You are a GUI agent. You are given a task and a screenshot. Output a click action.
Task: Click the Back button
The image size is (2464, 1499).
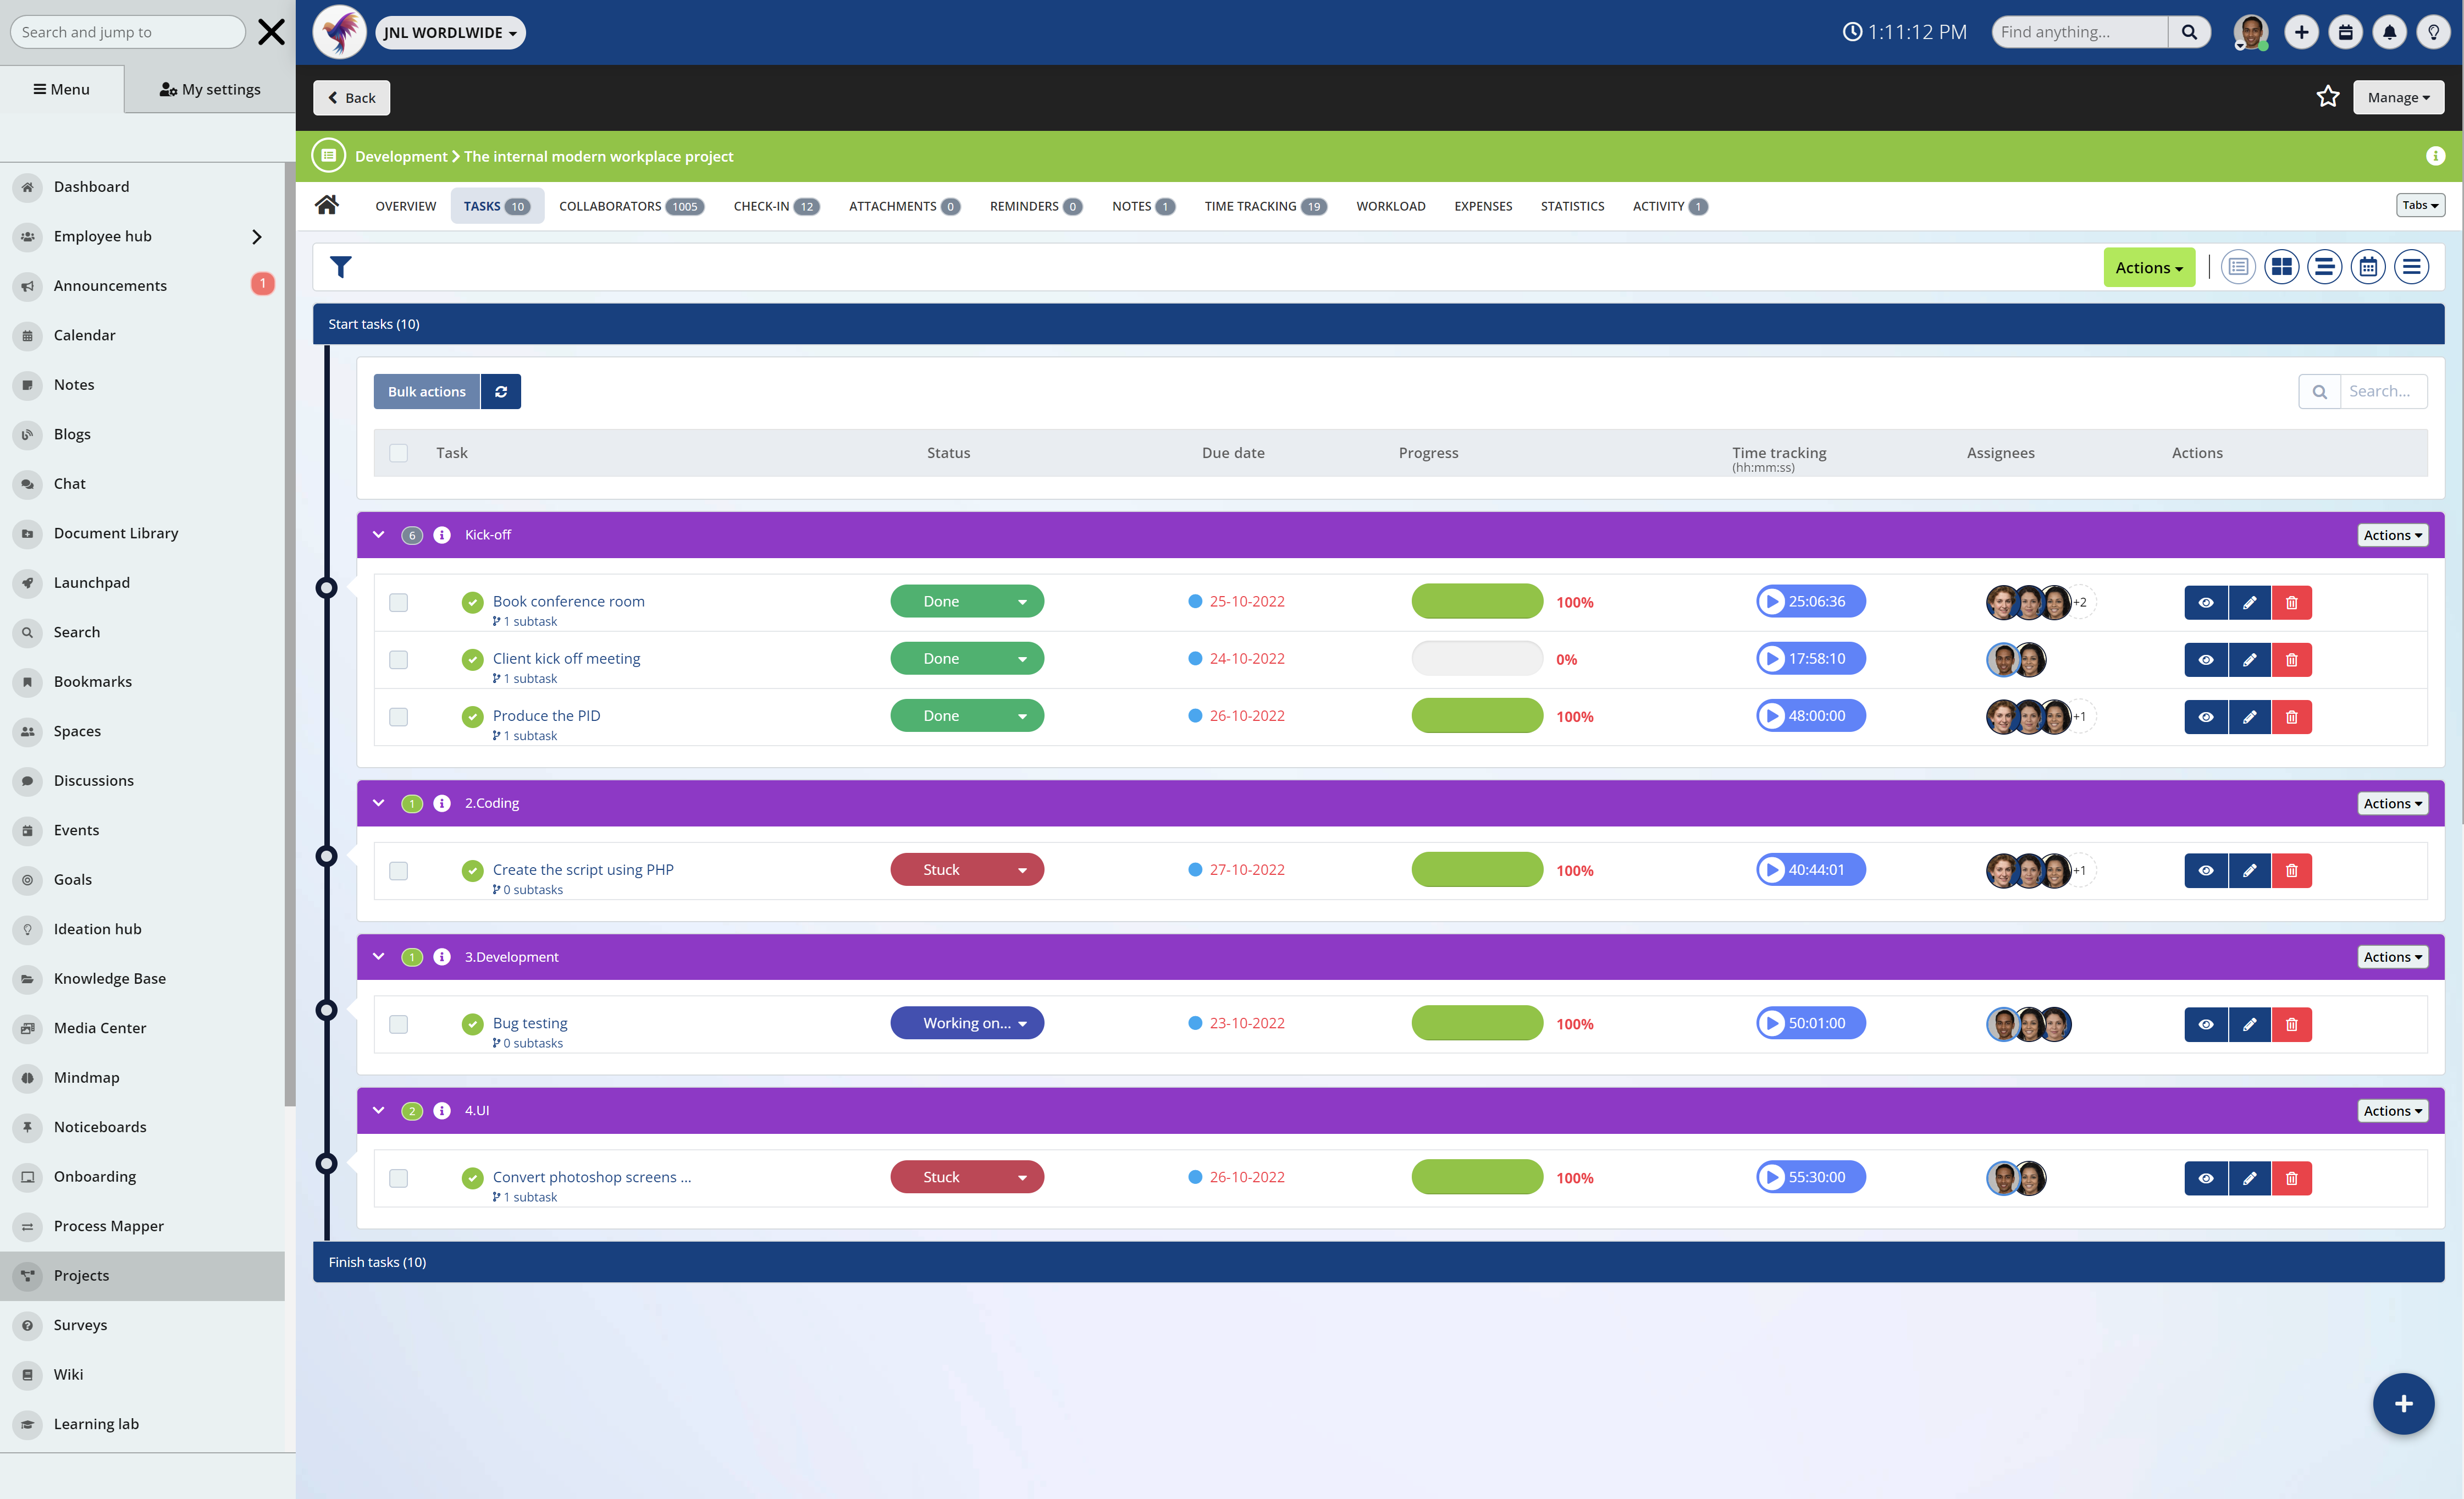click(x=352, y=98)
